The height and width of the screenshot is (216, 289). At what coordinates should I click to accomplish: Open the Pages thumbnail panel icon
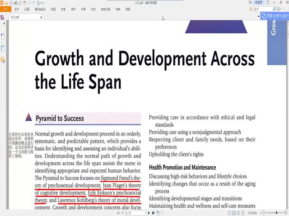[3, 48]
